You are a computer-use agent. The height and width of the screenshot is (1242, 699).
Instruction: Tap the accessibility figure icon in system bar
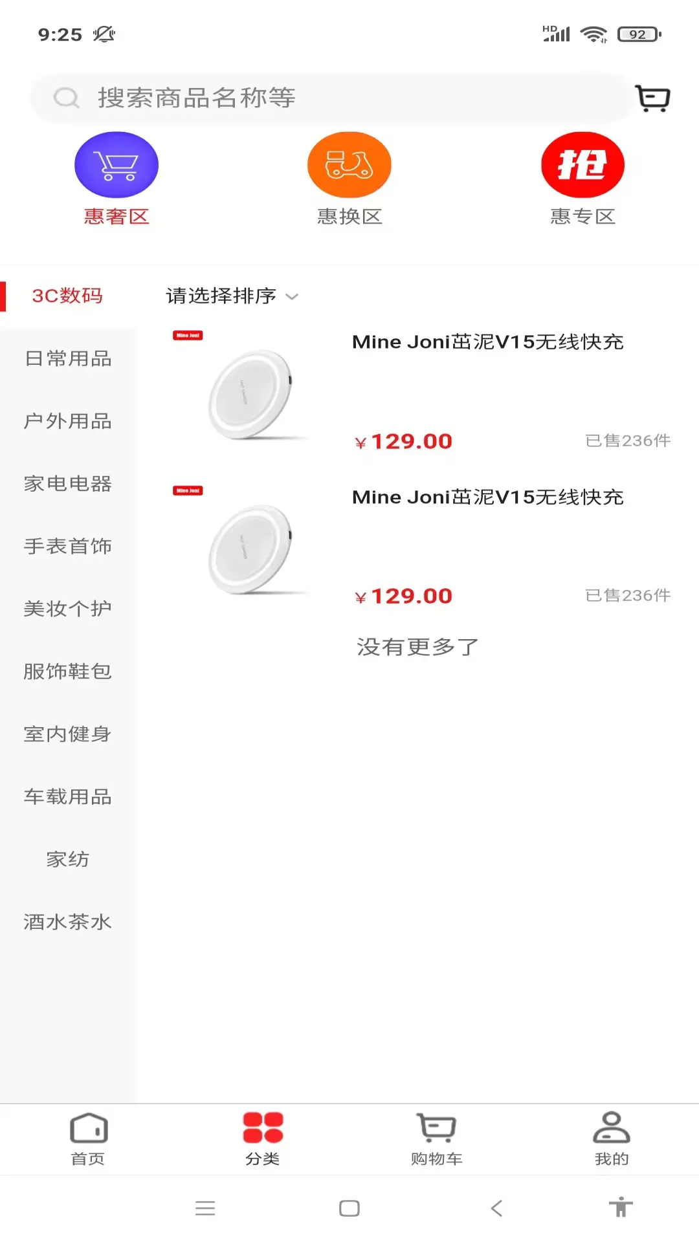[621, 1208]
